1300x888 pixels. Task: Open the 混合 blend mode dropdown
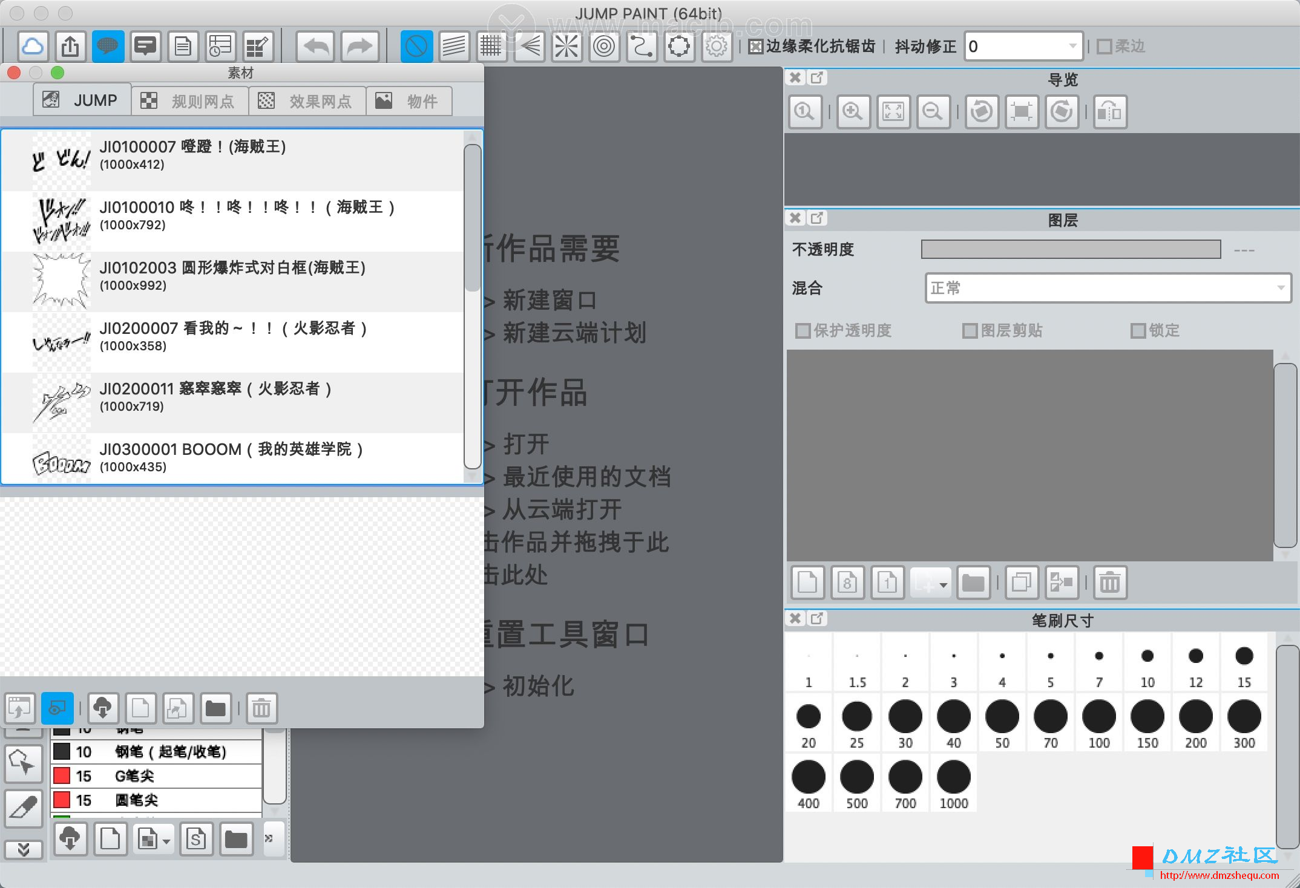(1108, 288)
